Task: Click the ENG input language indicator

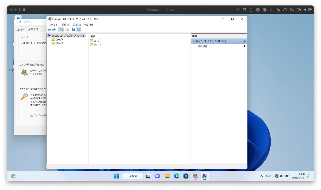Action: click(x=269, y=176)
